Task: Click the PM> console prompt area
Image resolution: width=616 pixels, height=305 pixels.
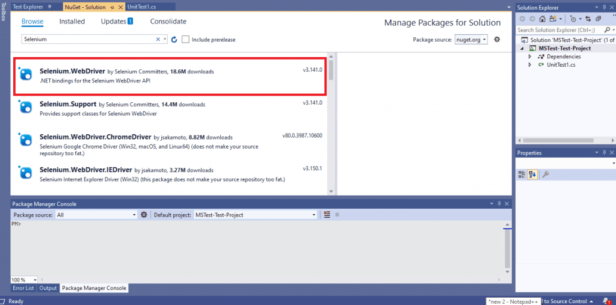Action: point(16,224)
